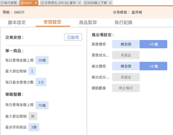The width and height of the screenshot is (173, 135).
Task: Edit the single-product 30萬 daily limit
Action: point(42,60)
